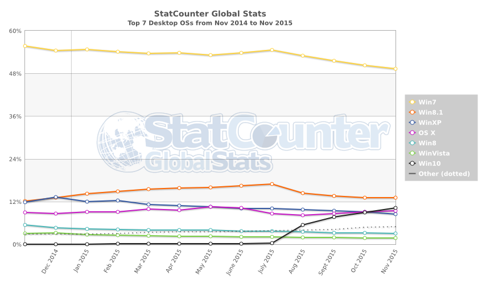Click the Win8.1 orange legend marker
The height and width of the screenshot is (284, 486).
(x=412, y=112)
